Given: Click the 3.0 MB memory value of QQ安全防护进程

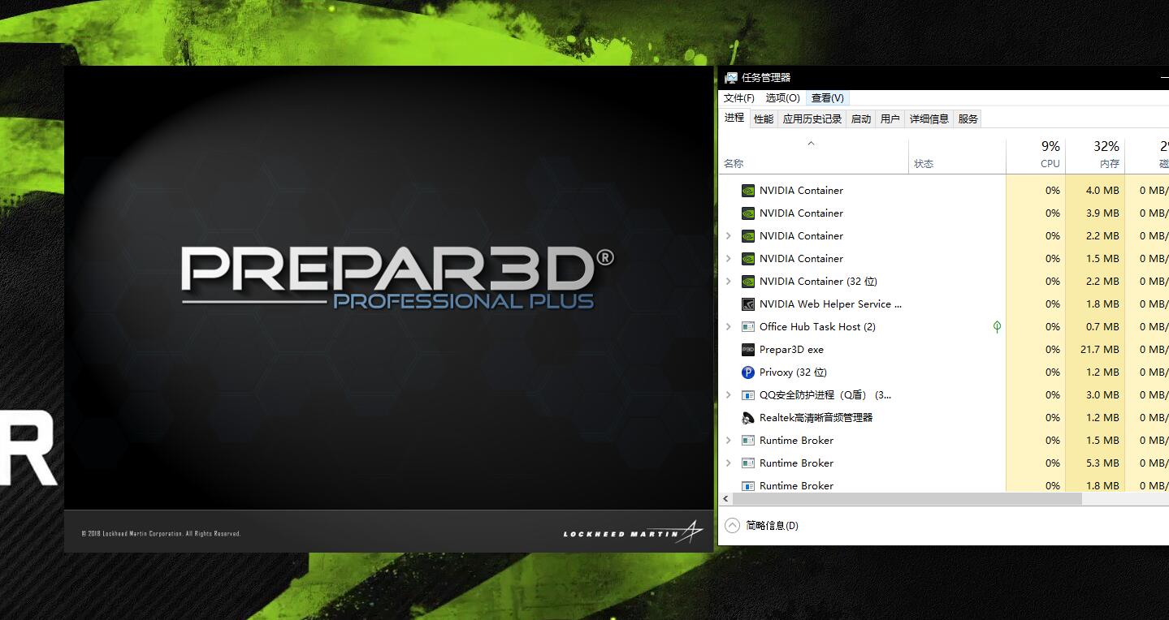Looking at the screenshot, I should pos(1102,395).
